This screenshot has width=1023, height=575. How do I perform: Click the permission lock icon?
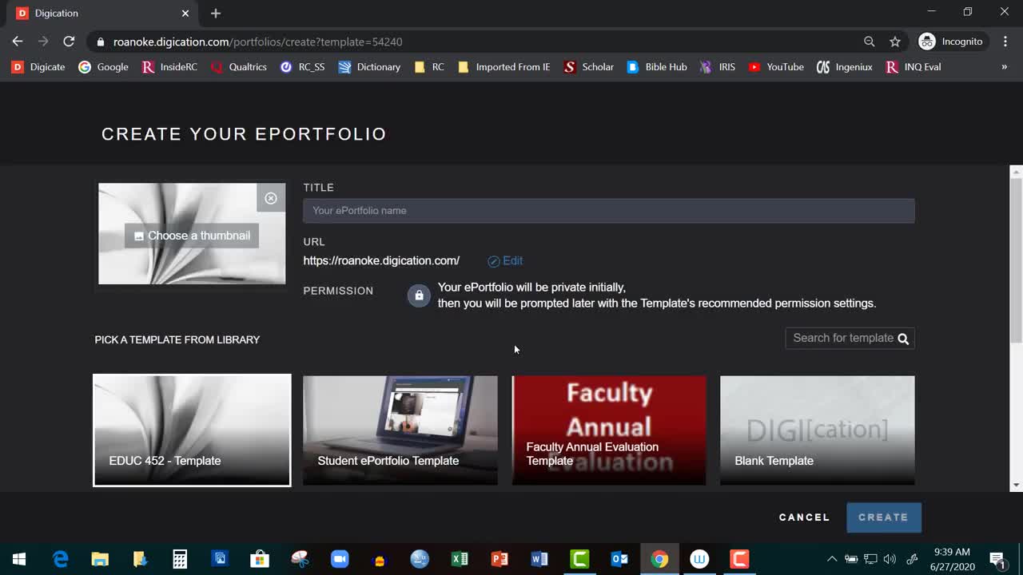click(x=419, y=295)
